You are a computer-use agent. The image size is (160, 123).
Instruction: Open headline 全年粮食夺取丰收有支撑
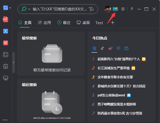point(115,77)
